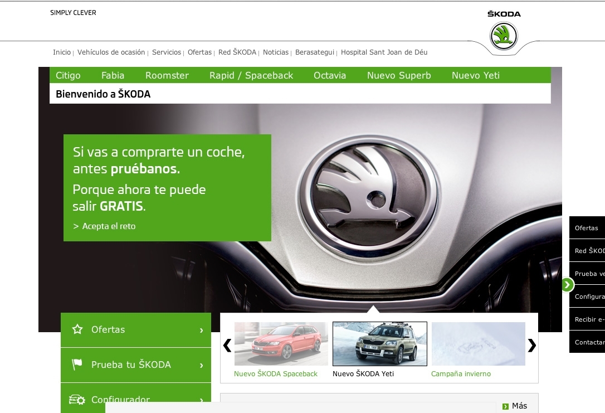Image resolution: width=605 pixels, height=413 pixels.
Task: Select the Nuevo Yeti model tab
Action: click(476, 75)
